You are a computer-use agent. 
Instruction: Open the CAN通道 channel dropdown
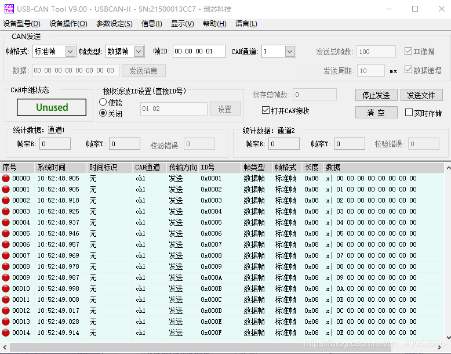[290, 52]
